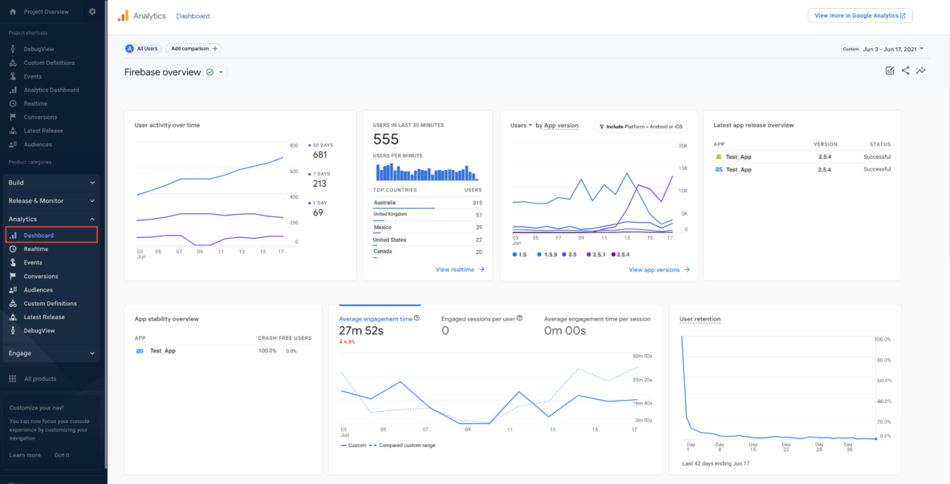The image size is (950, 484).
Task: Open the Firebase overview dashboard dropdown
Action: (221, 72)
